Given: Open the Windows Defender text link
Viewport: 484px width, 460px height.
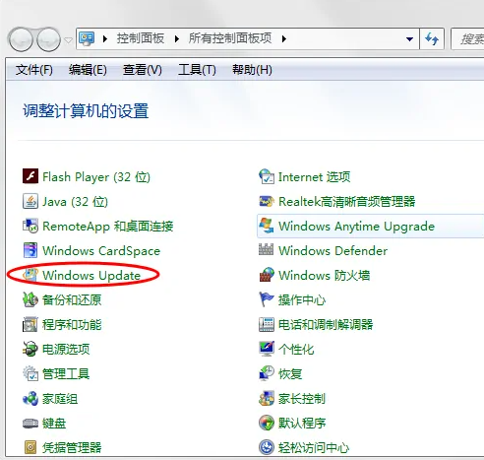Looking at the screenshot, I should pyautogui.click(x=333, y=251).
